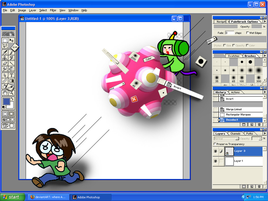Screen dimensions: 268x201
Task: Add layer mask in Layers panel
Action: (244, 187)
